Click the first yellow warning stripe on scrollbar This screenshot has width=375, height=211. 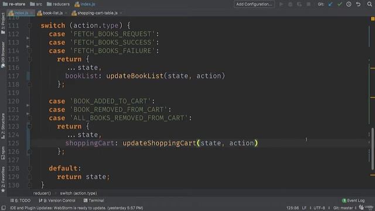coord(373,69)
